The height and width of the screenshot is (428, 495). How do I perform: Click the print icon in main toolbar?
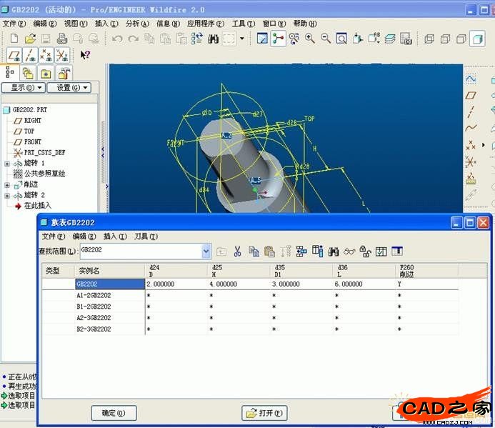click(x=62, y=39)
